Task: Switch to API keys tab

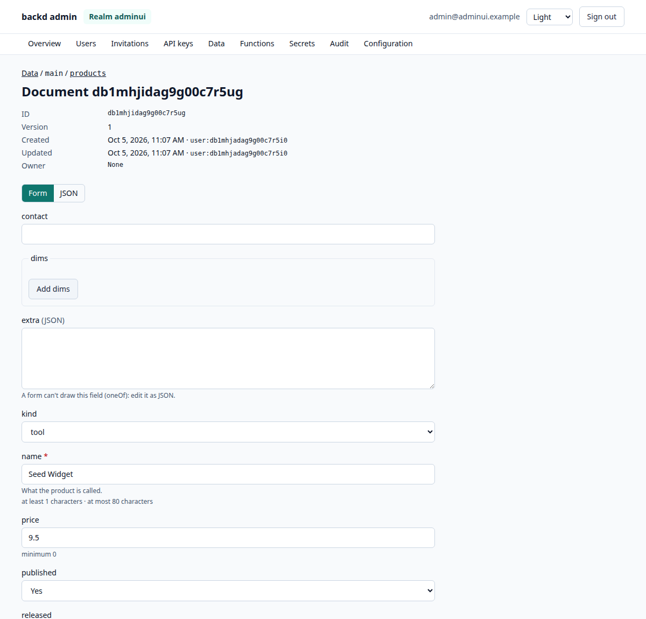Action: [178, 44]
